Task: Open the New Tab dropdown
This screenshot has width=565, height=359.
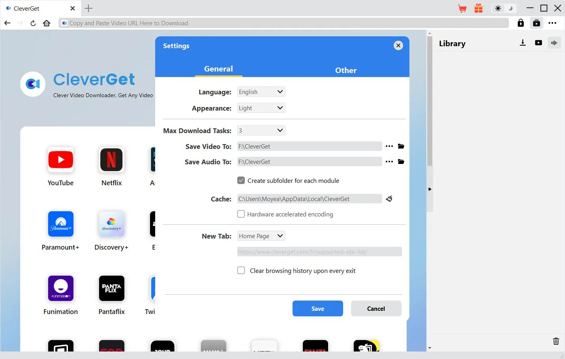Action: [261, 236]
